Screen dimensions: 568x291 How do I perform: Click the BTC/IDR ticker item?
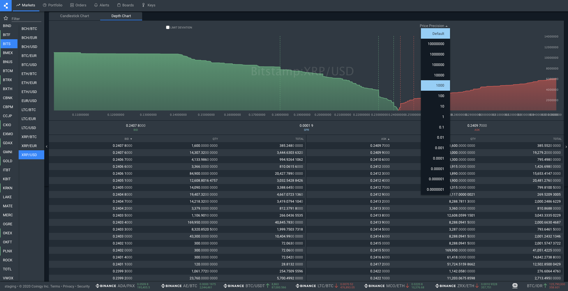(546, 286)
